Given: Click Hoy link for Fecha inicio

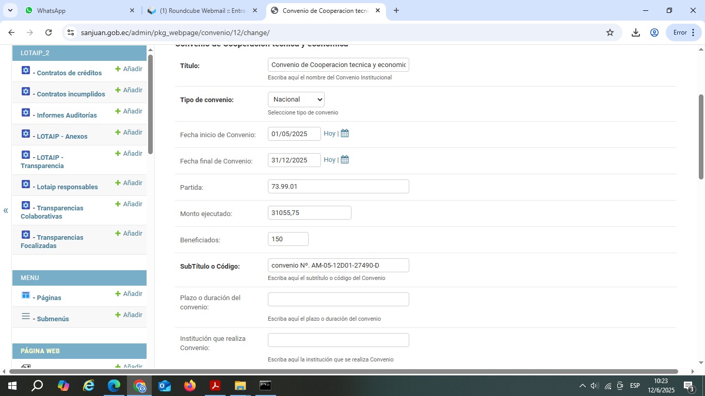Looking at the screenshot, I should pos(329,134).
